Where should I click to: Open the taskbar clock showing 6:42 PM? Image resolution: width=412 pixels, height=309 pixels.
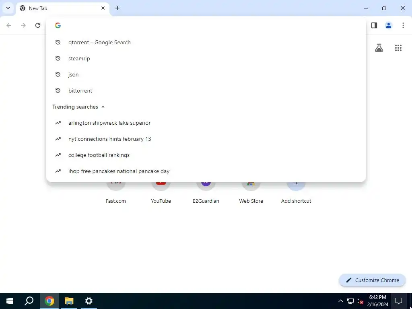click(x=378, y=301)
